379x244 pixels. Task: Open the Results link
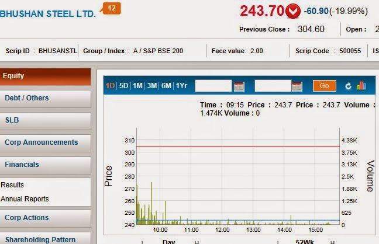coord(12,185)
